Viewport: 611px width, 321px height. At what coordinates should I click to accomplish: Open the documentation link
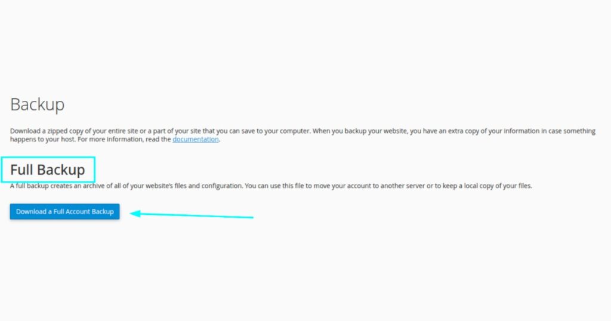(196, 139)
